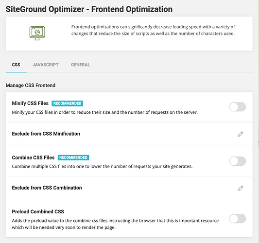Click the green monitor code icon
259x243 pixels.
tap(37, 33)
